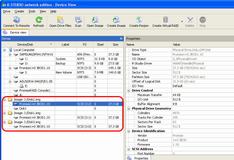Screen dimensions: 234x160
Task: Collapse the Image: I:/Disk1.img node
Action: [x=4, y=113]
